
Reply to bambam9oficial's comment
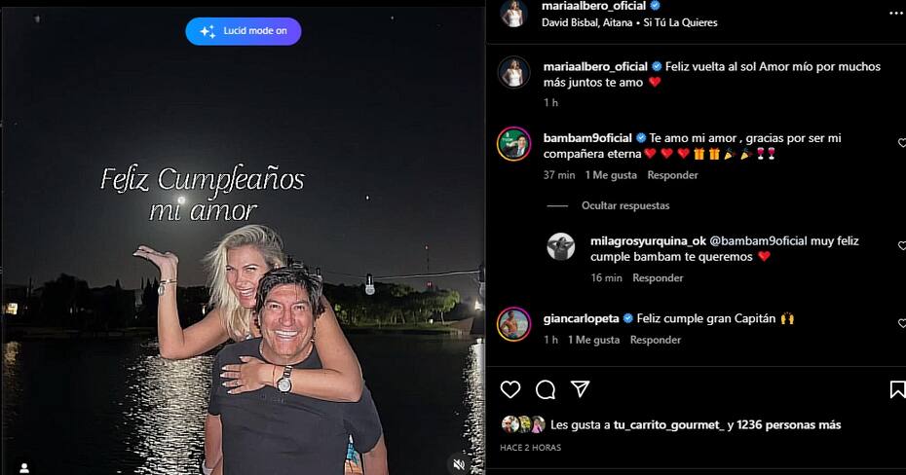click(x=672, y=175)
